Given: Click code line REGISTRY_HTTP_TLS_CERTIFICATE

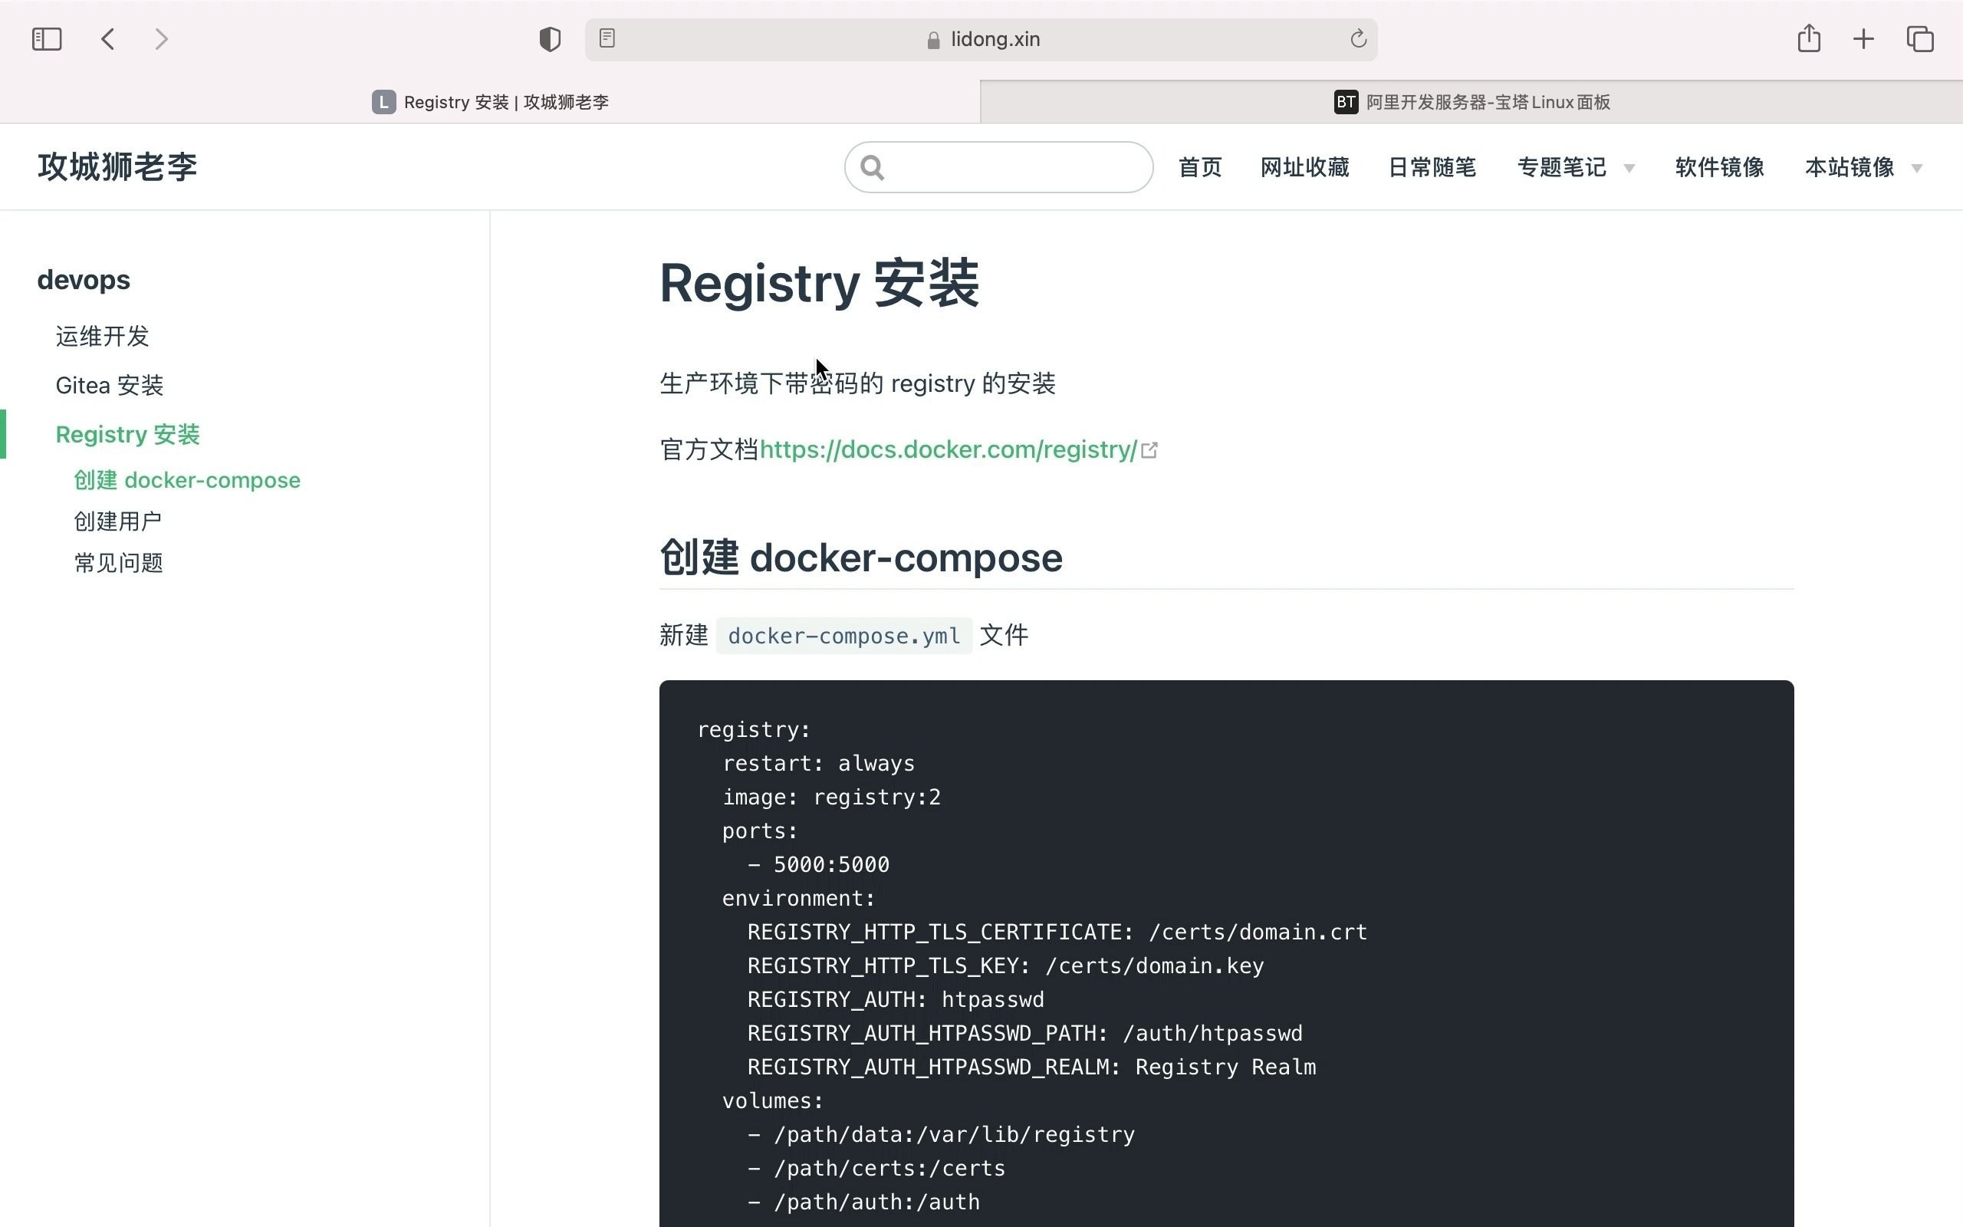Looking at the screenshot, I should (x=1057, y=932).
